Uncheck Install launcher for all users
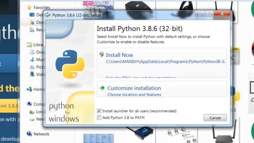Image resolution: width=254 pixels, height=143 pixels. (x=99, y=111)
